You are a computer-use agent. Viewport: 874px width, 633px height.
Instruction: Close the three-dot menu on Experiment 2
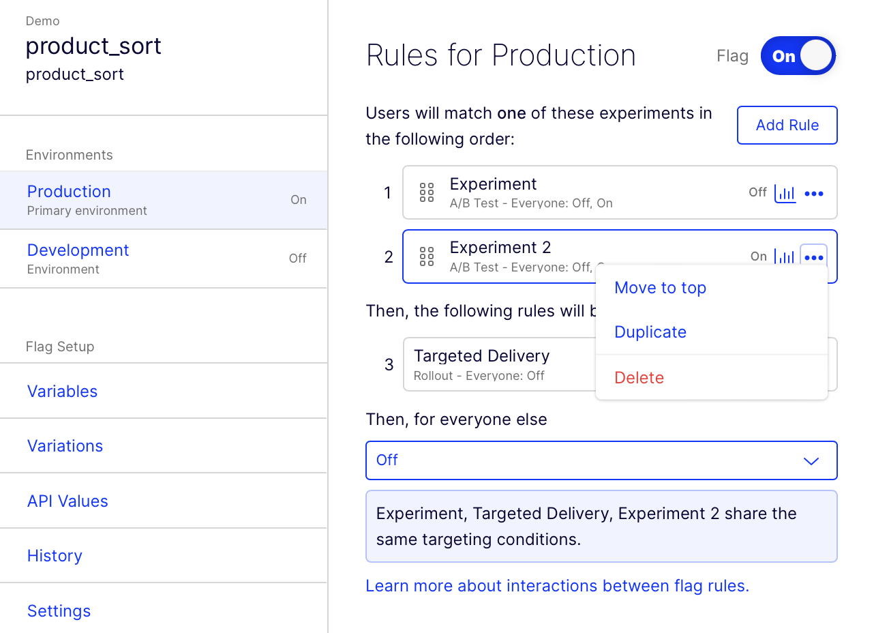(x=814, y=257)
